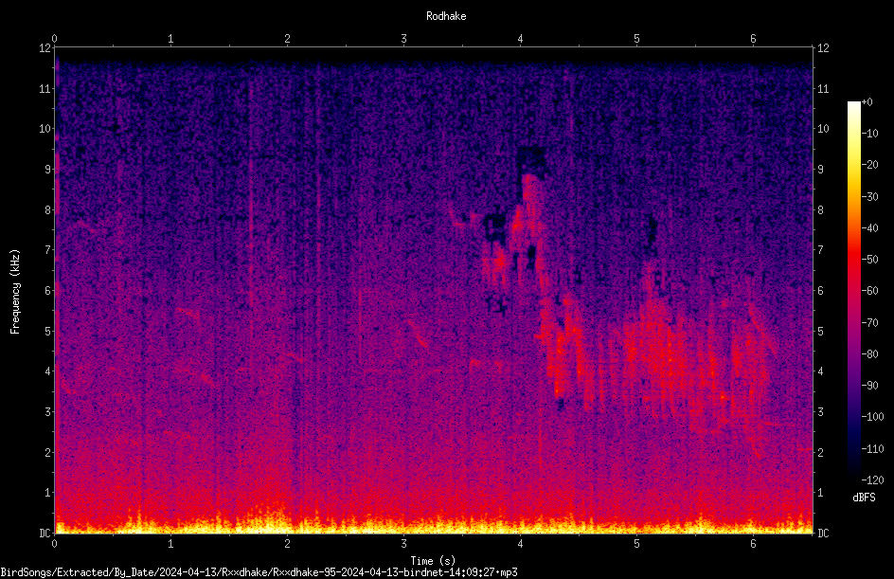Click the dBFS unit label
The height and width of the screenshot is (579, 894).
864,498
